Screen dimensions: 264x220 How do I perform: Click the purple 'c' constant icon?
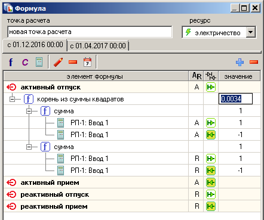pos(25,63)
